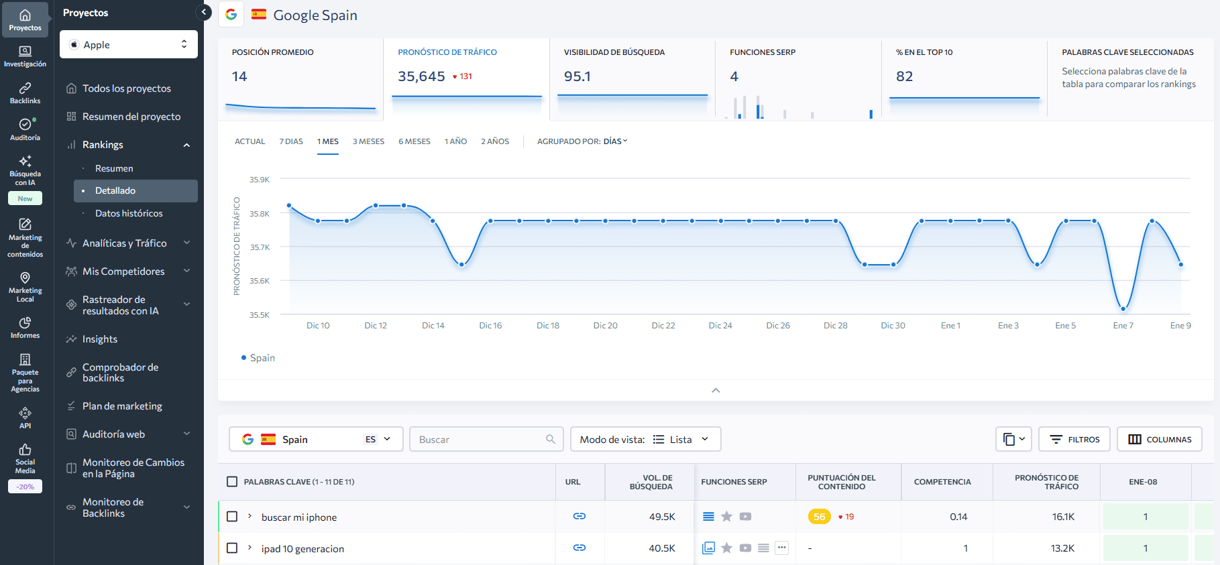
Task: Click the copy/export icon beside Filtros
Action: 1013,440
